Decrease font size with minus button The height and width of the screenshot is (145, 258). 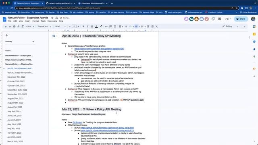click(70, 26)
